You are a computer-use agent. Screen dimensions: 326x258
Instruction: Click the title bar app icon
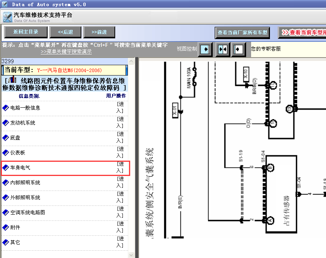coord(4,4)
